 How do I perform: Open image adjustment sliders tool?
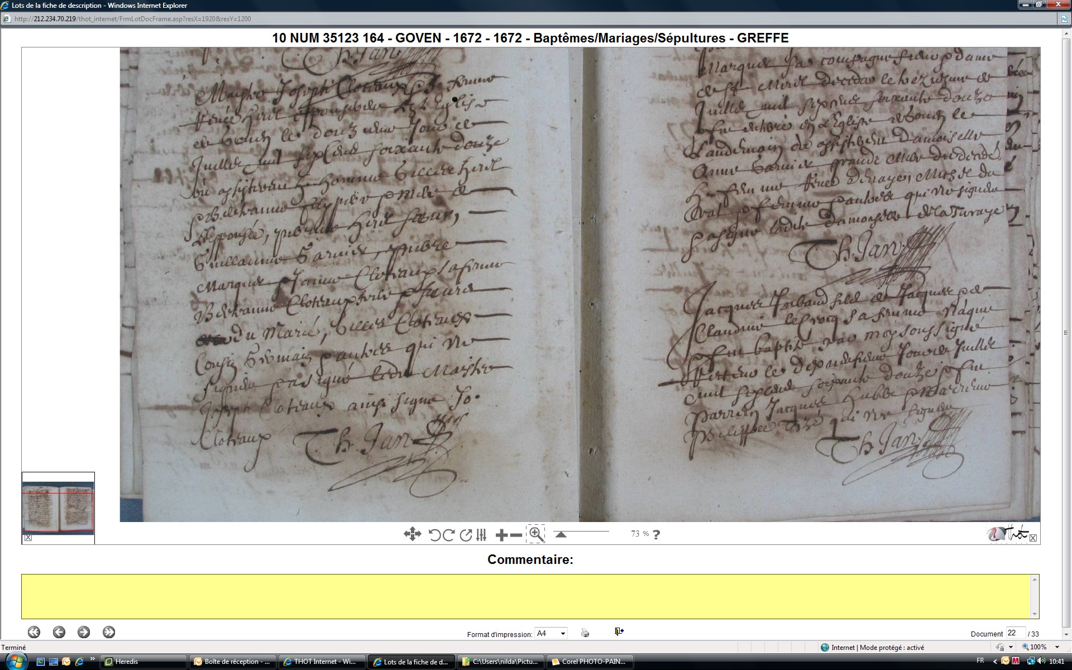(x=481, y=535)
